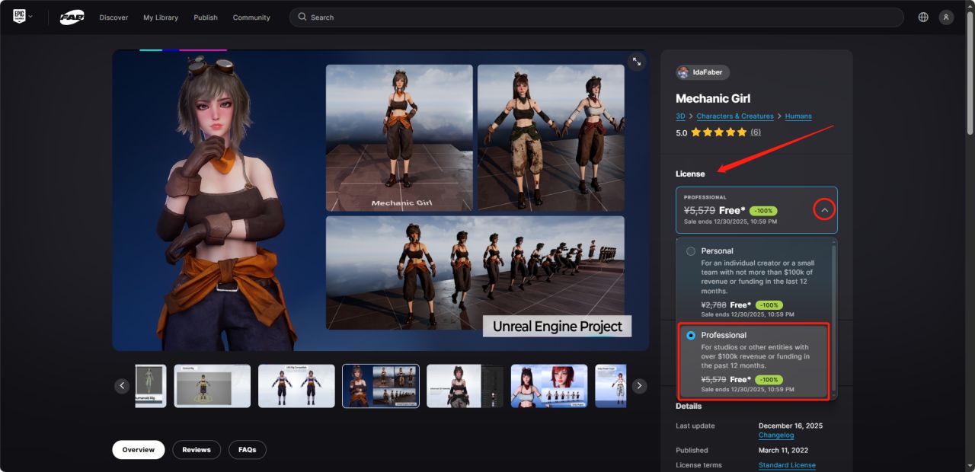Open the Discover menu
Viewport: 975px width, 472px height.
pyautogui.click(x=113, y=18)
